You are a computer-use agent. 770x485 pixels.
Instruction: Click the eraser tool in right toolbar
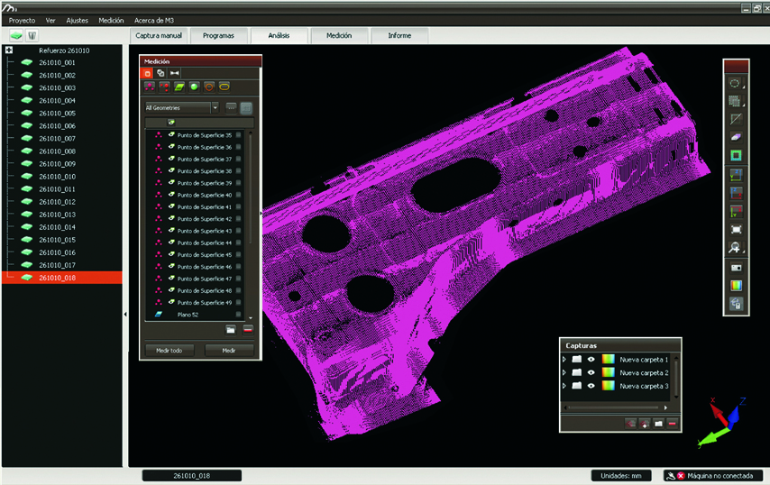coord(735,136)
